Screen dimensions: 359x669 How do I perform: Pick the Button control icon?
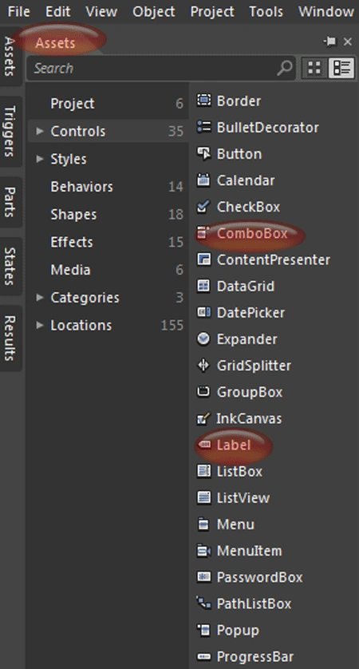click(203, 153)
